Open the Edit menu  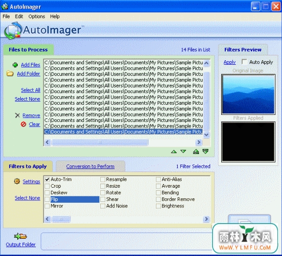pos(19,16)
